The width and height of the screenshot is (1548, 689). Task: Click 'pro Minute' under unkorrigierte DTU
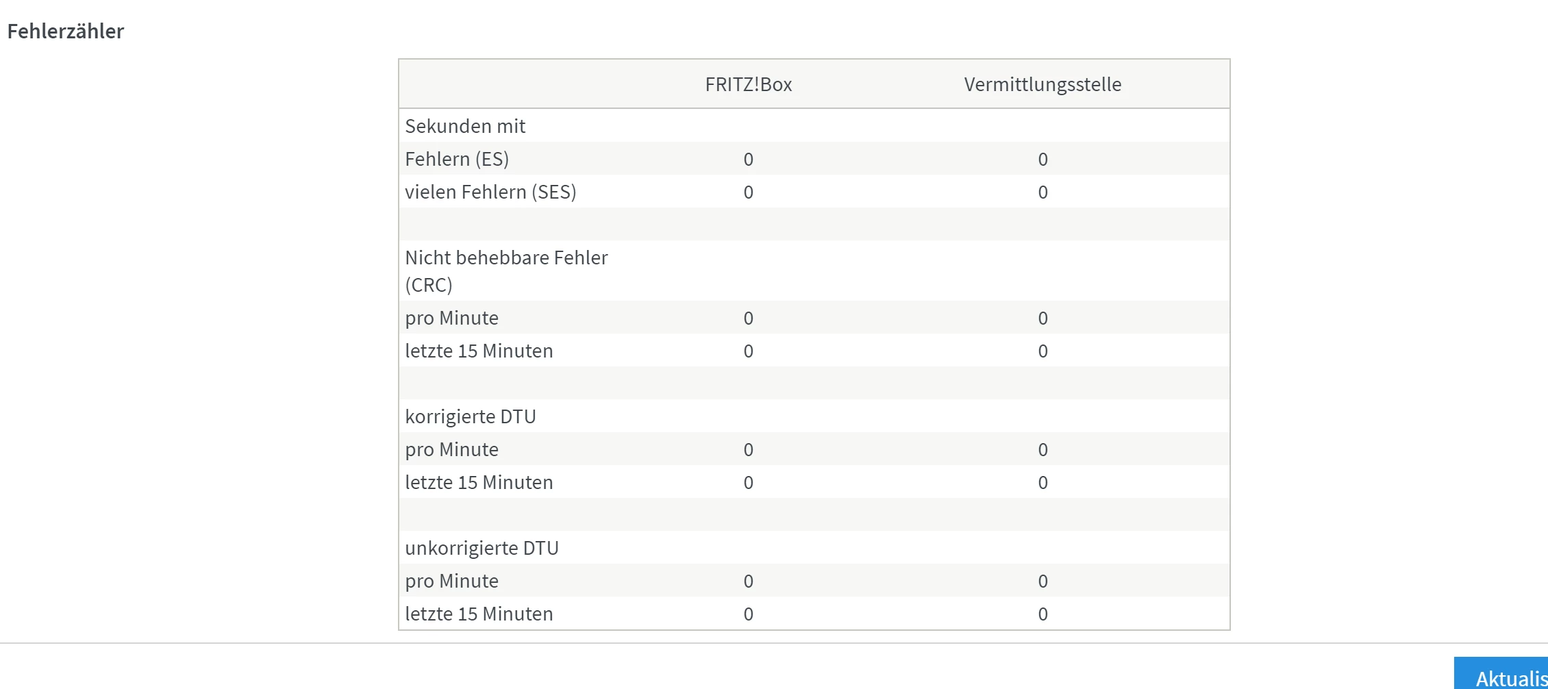point(451,581)
